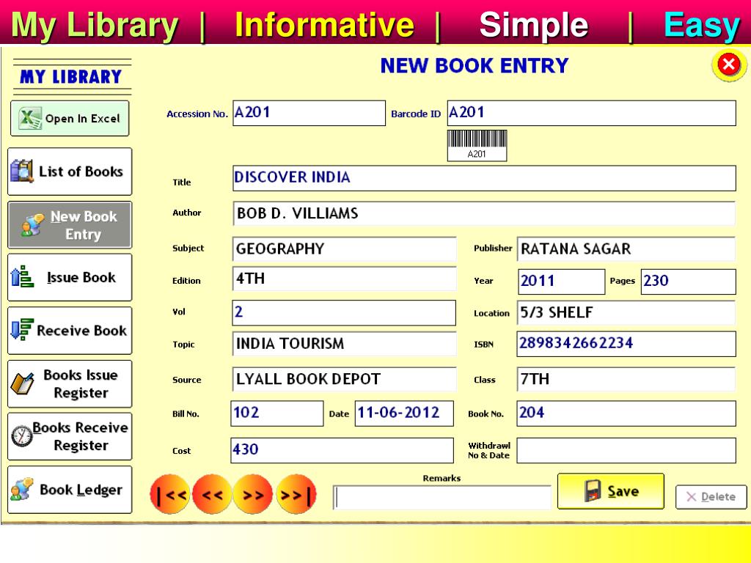Click the Publisher field RATANA SAGAR
Image resolution: width=751 pixels, height=563 pixels.
(x=626, y=249)
